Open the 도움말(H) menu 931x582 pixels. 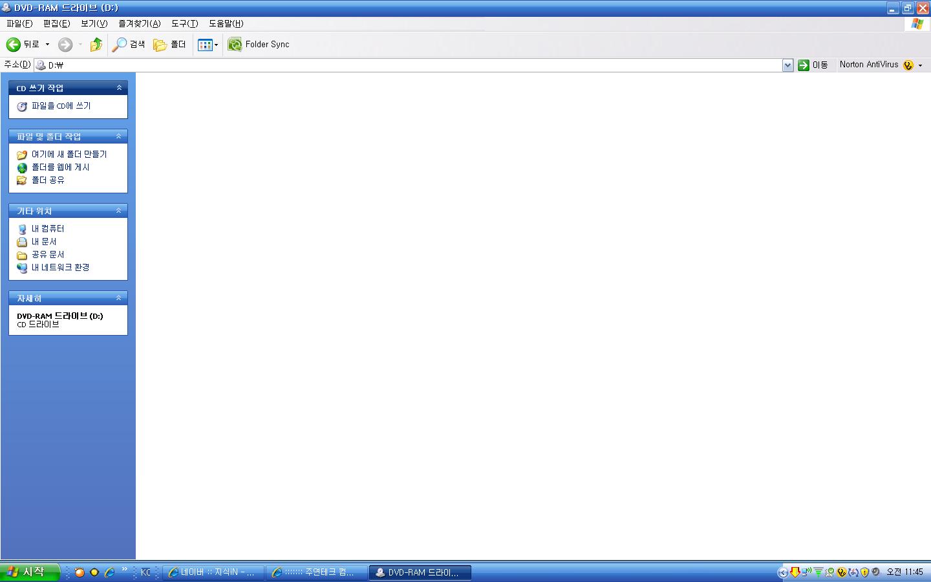click(x=226, y=23)
